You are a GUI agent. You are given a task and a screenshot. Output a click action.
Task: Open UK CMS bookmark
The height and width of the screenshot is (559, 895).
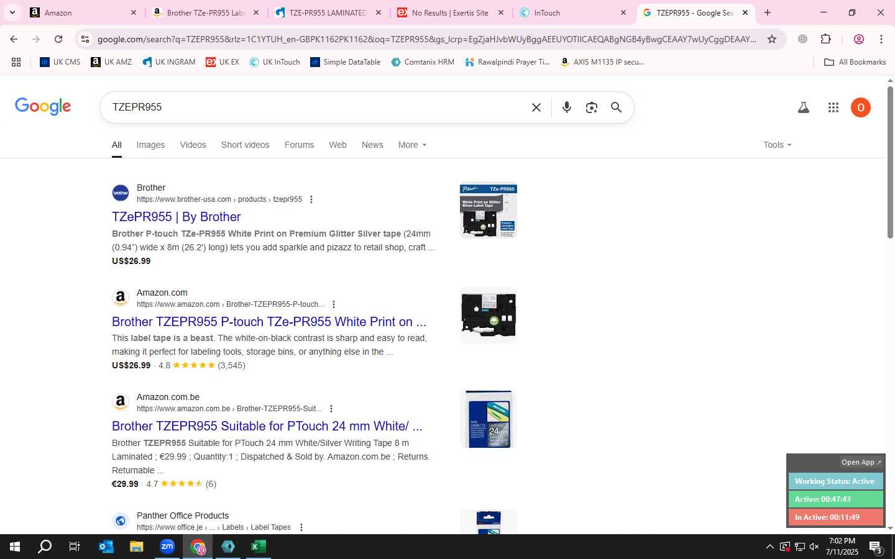tap(60, 62)
